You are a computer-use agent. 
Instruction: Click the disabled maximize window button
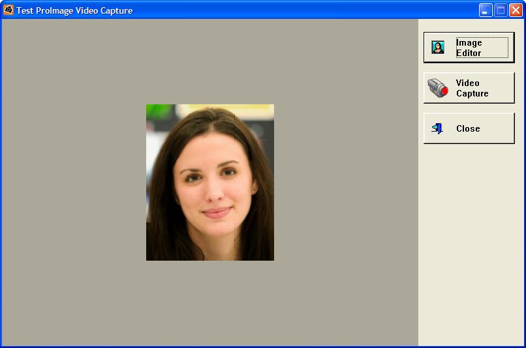[x=501, y=10]
